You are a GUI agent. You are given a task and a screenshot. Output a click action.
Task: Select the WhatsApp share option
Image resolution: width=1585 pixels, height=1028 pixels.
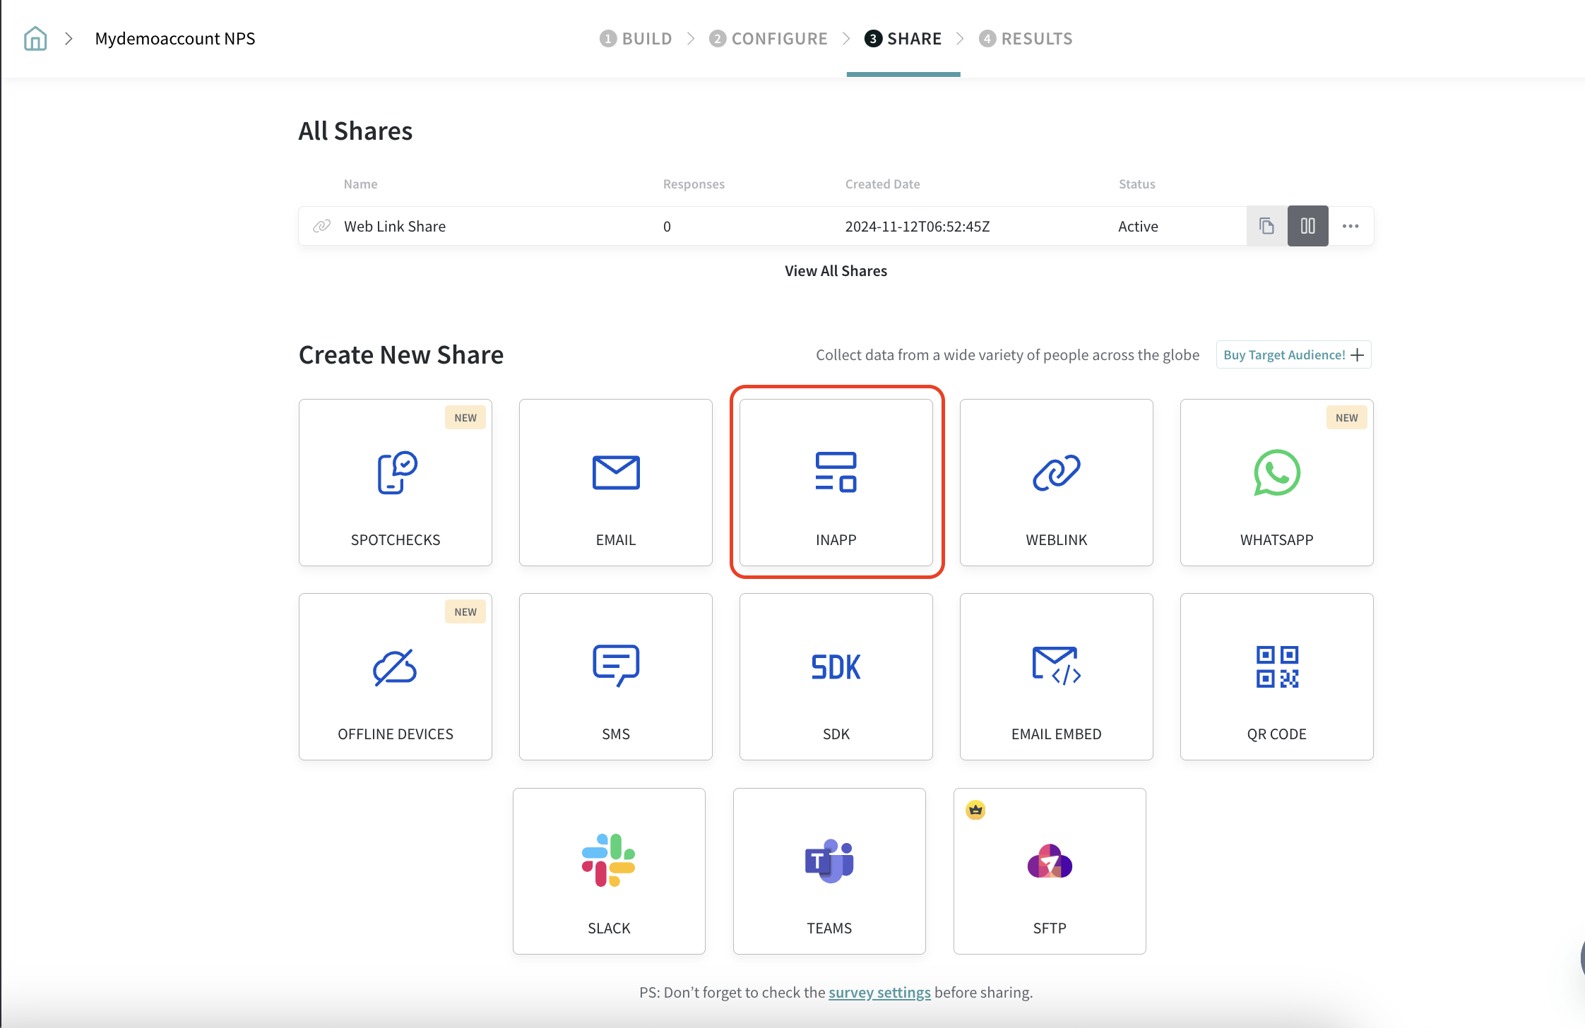point(1276,482)
